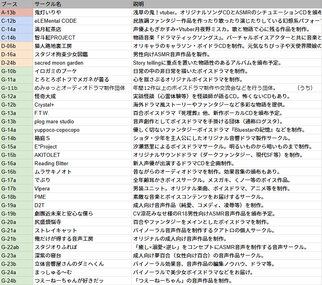Image resolution: width=322 pixels, height=285 pixels.
Task: Select the 説明 column header
Action: coord(227,4)
